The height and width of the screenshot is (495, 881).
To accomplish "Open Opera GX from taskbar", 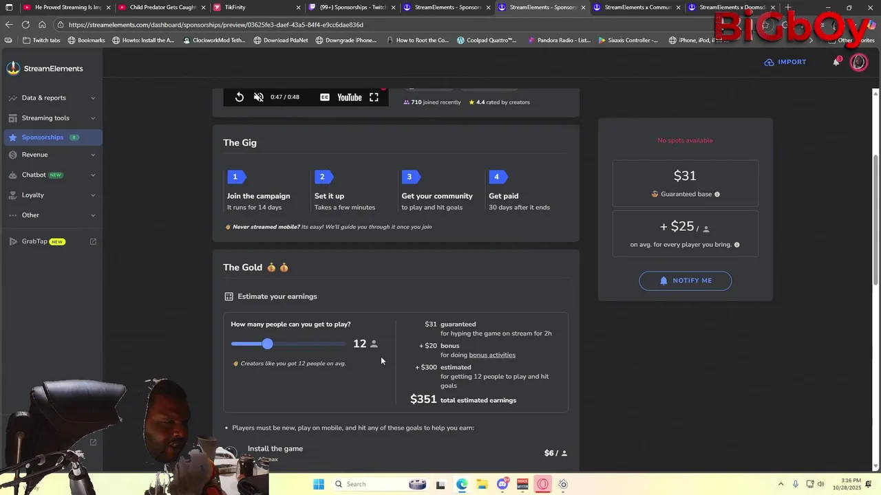I will click(x=542, y=484).
